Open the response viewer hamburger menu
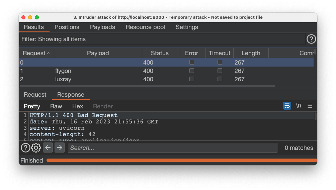The width and height of the screenshot is (336, 190). tap(310, 106)
